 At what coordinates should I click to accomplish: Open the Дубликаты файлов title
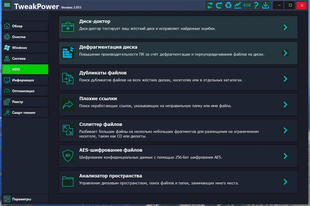click(103, 73)
